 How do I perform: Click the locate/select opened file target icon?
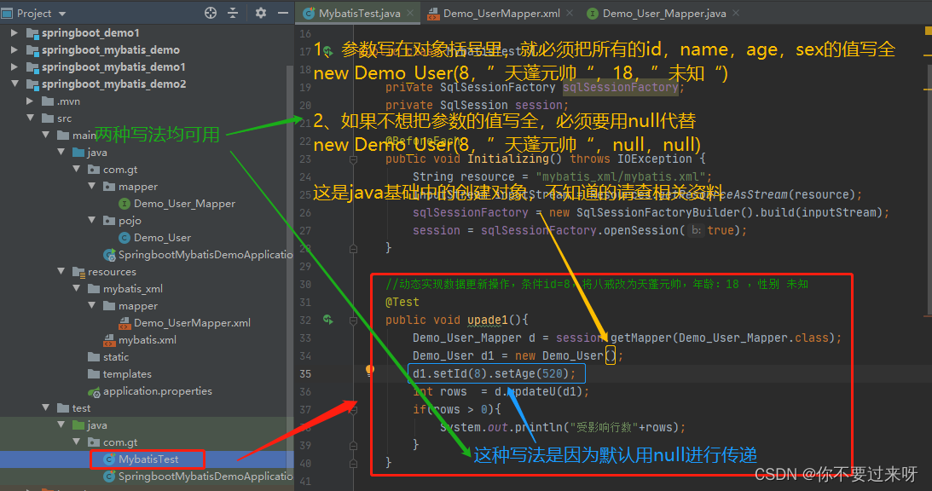[x=211, y=13]
